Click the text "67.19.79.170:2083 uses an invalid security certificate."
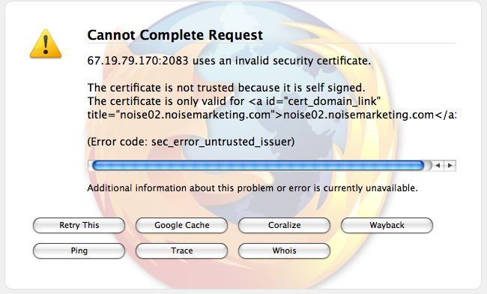 pyautogui.click(x=229, y=61)
